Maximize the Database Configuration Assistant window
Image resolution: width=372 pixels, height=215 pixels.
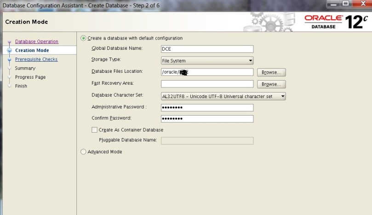pos(347,4)
